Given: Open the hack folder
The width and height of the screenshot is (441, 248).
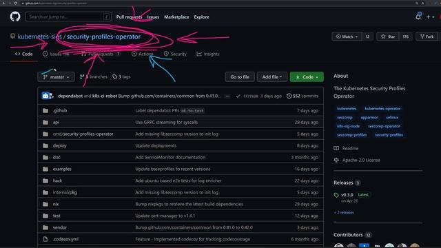Looking at the screenshot, I should click(x=57, y=180).
